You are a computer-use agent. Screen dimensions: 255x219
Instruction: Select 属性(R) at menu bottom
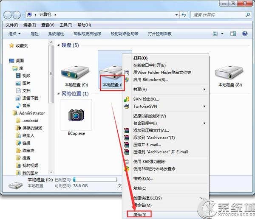(139, 215)
